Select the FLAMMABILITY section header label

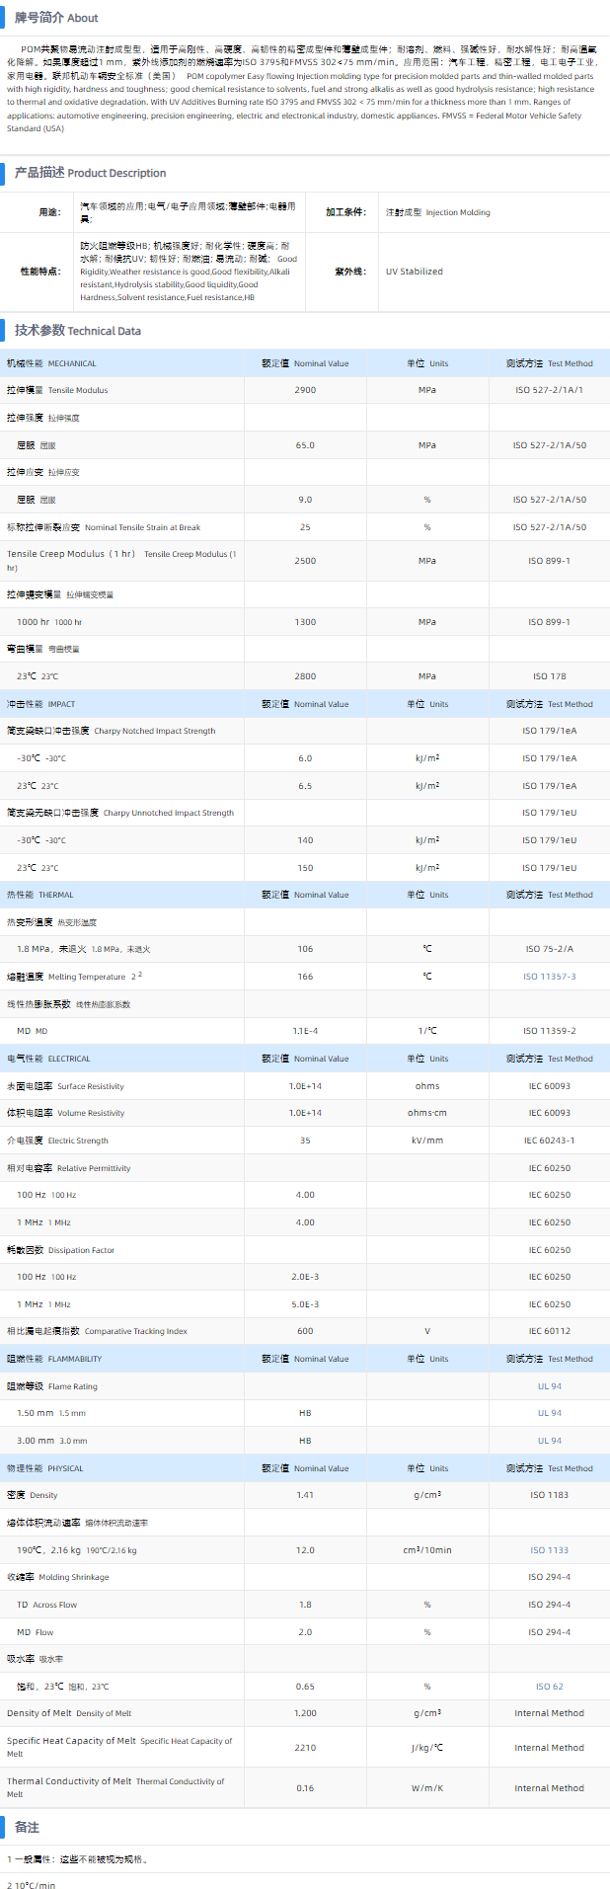pos(54,1359)
